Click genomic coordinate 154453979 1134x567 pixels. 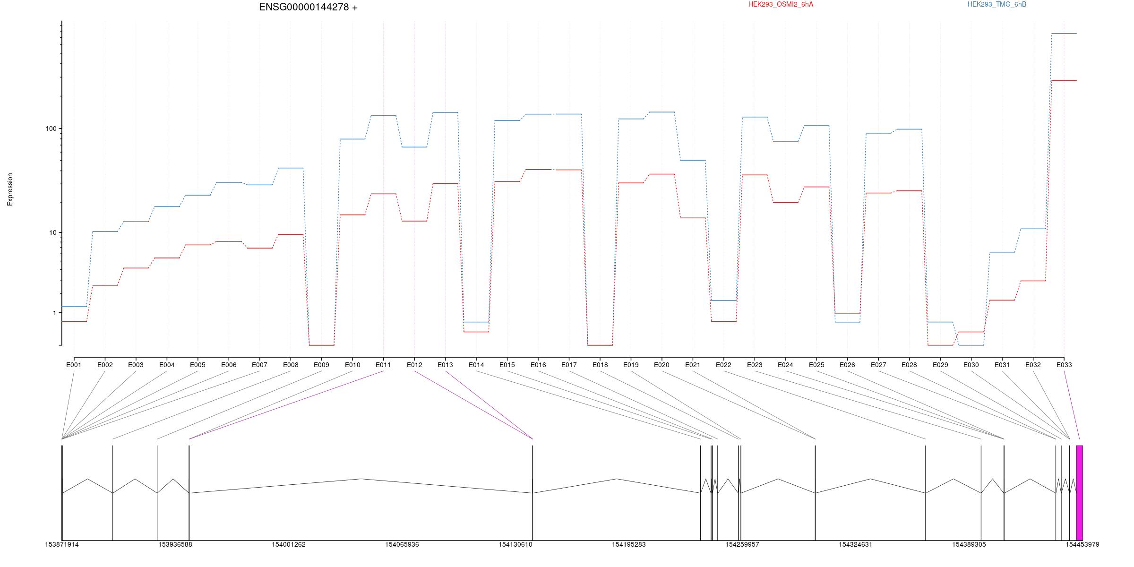click(x=1082, y=544)
